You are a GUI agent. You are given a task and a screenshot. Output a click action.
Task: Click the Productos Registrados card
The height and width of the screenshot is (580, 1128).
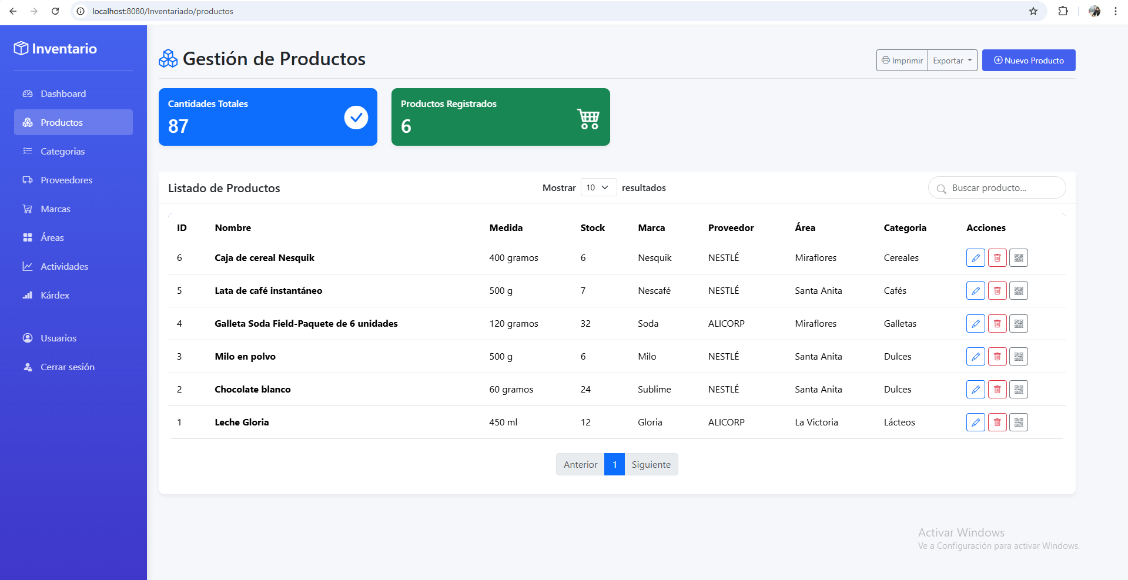501,117
